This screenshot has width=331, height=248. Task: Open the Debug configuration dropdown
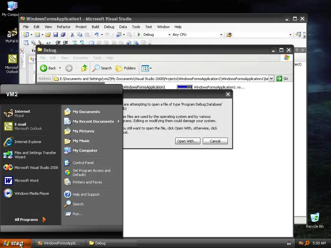click(169, 35)
